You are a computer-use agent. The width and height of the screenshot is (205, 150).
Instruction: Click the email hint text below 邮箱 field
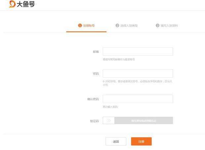pyautogui.click(x=119, y=60)
